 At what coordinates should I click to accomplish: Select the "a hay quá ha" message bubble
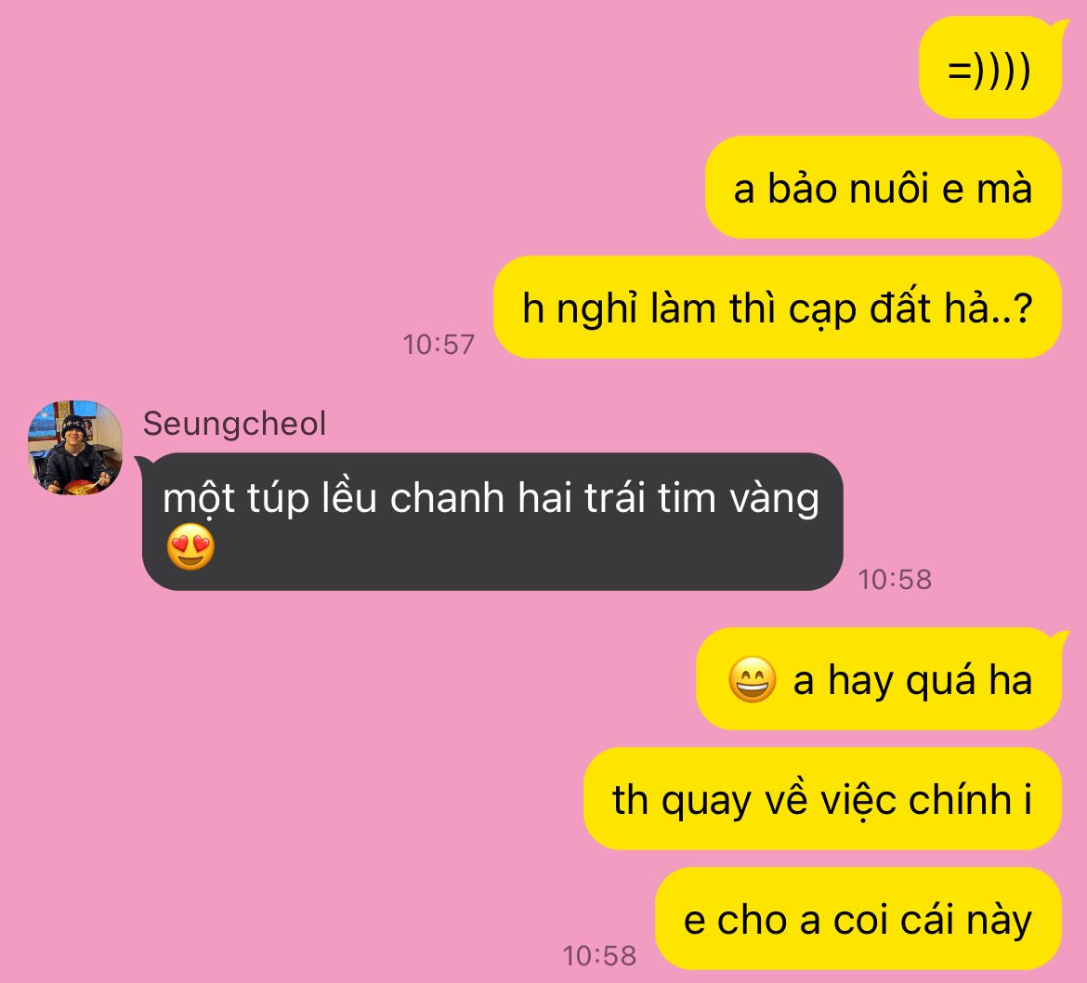point(878,678)
